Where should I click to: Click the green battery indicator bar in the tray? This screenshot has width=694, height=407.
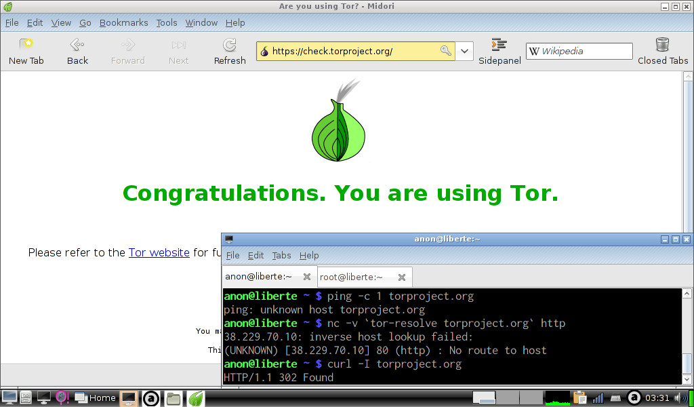click(x=691, y=398)
